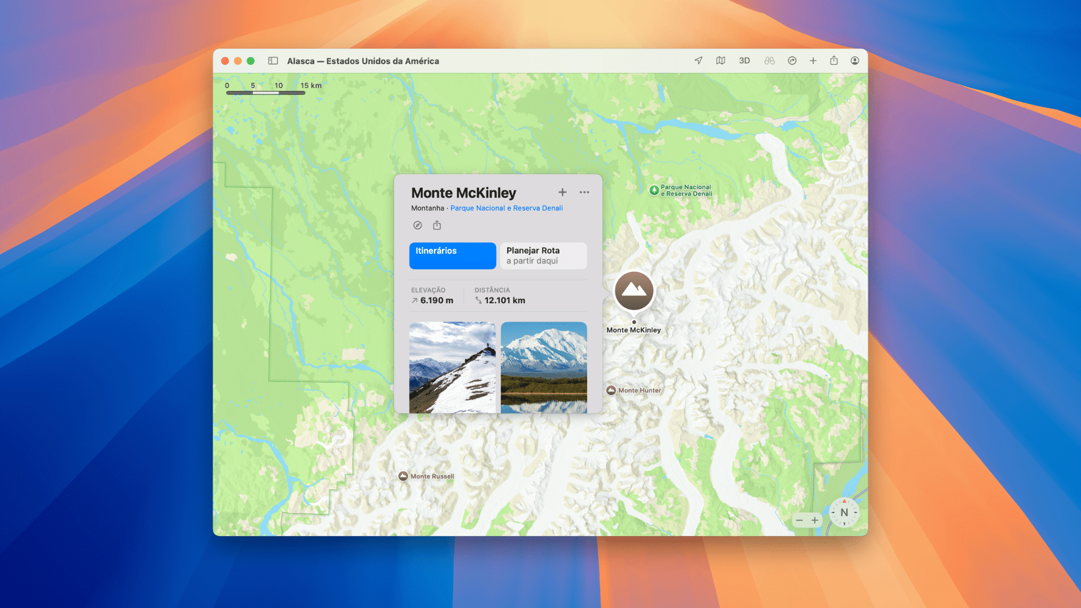
Task: Click the north compass control
Action: (844, 512)
